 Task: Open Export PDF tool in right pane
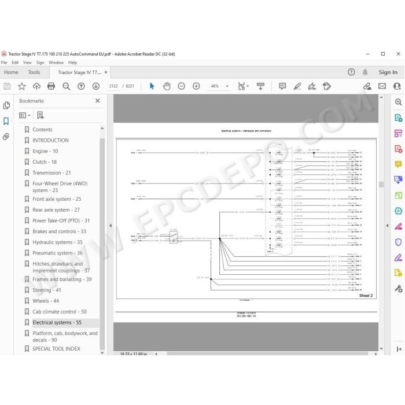coord(398,118)
